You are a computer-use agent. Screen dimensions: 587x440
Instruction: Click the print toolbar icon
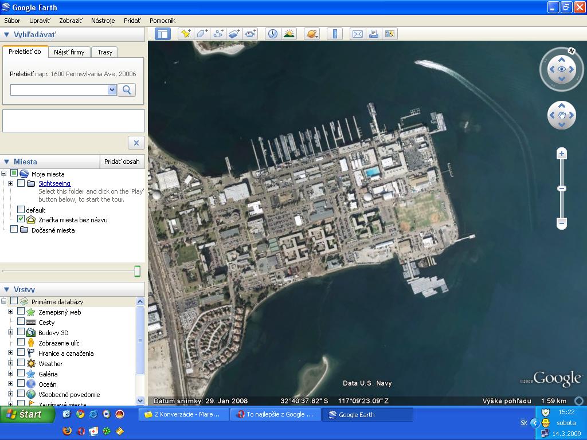374,34
